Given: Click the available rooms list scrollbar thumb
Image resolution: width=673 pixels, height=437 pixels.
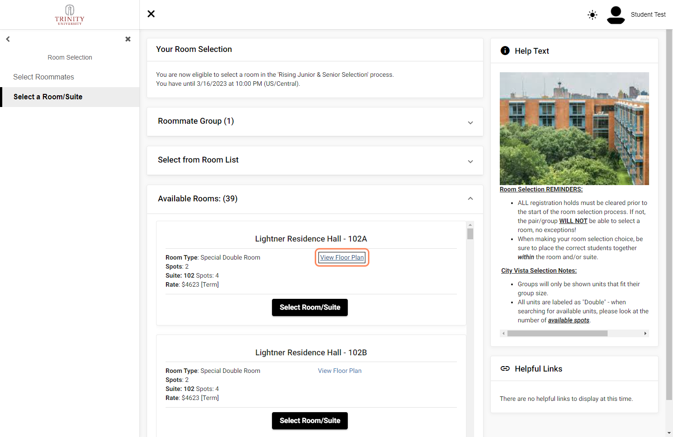Looking at the screenshot, I should click(470, 234).
